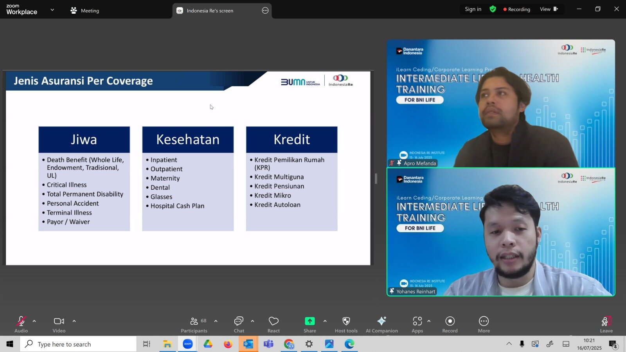Click the 'Critical Illness' bullet text

pyautogui.click(x=67, y=185)
